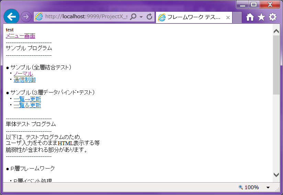
Task: Click the scrollbar down arrow
Action: coord(276,175)
